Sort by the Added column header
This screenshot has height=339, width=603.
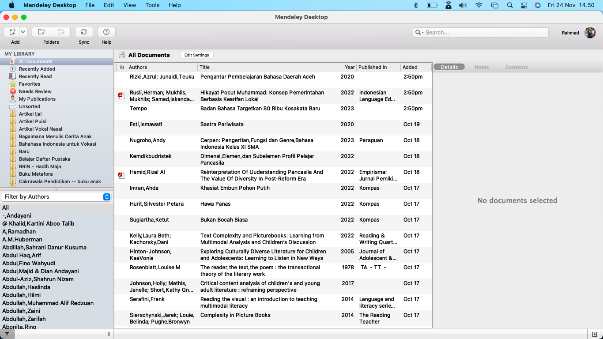tap(416, 67)
